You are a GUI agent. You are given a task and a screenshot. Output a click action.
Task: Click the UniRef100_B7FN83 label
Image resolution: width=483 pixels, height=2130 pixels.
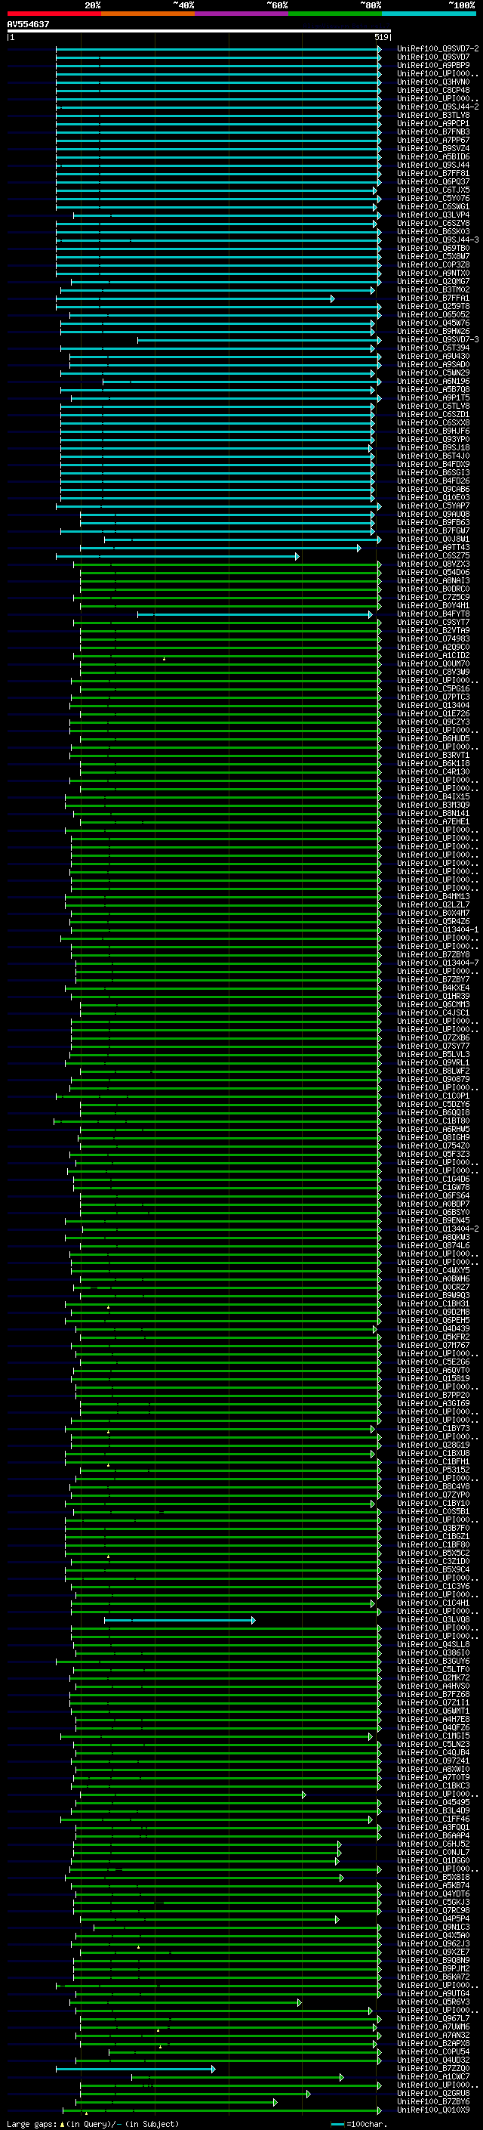[433, 131]
